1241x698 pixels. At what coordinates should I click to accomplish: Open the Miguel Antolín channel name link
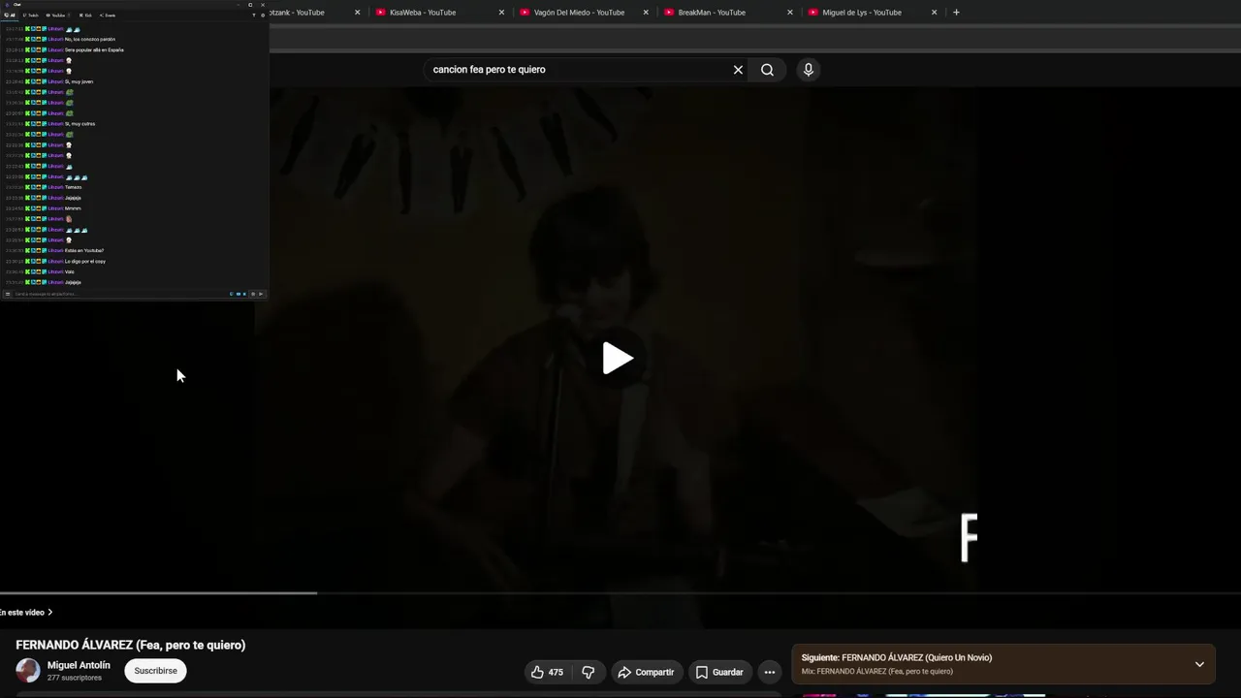click(79, 665)
